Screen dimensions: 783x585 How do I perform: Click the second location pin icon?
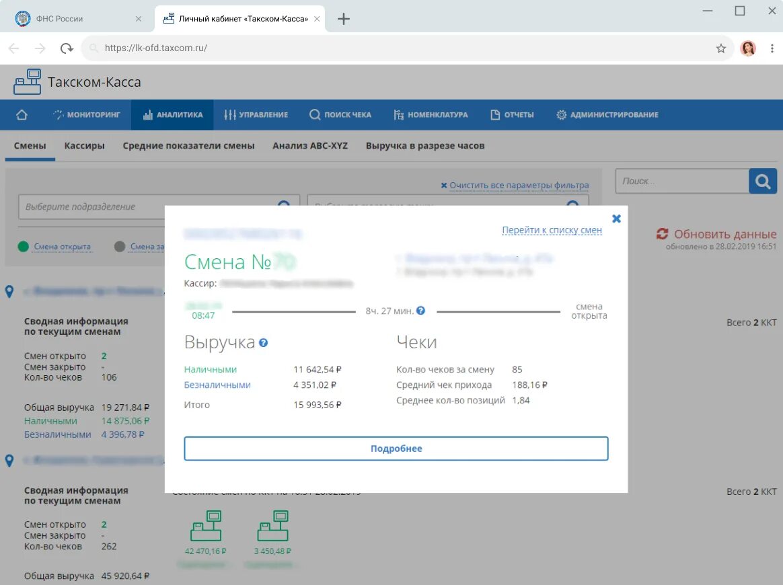[9, 461]
